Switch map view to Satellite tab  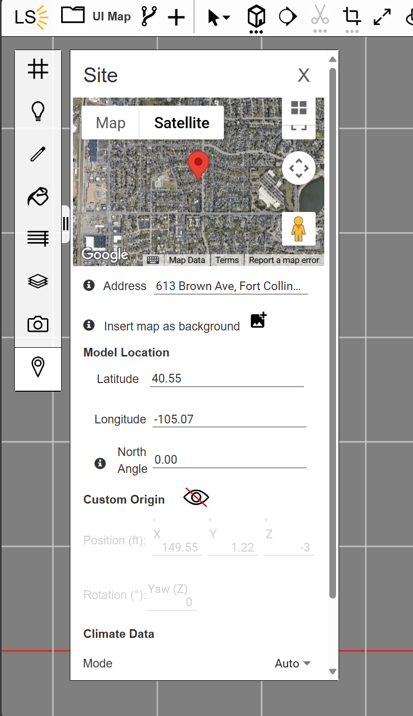pos(182,123)
